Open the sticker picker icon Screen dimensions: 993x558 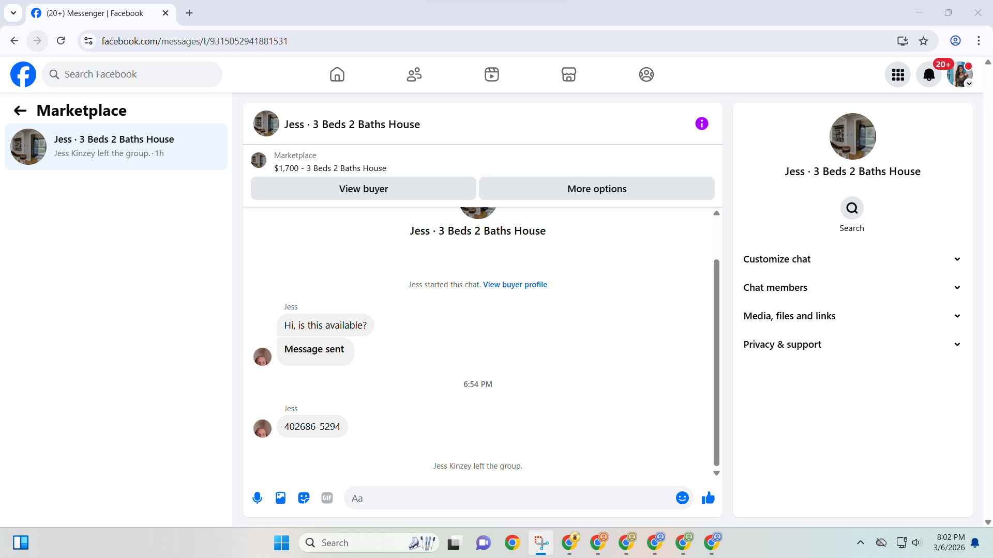[304, 498]
